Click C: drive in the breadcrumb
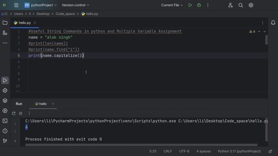 5,14
